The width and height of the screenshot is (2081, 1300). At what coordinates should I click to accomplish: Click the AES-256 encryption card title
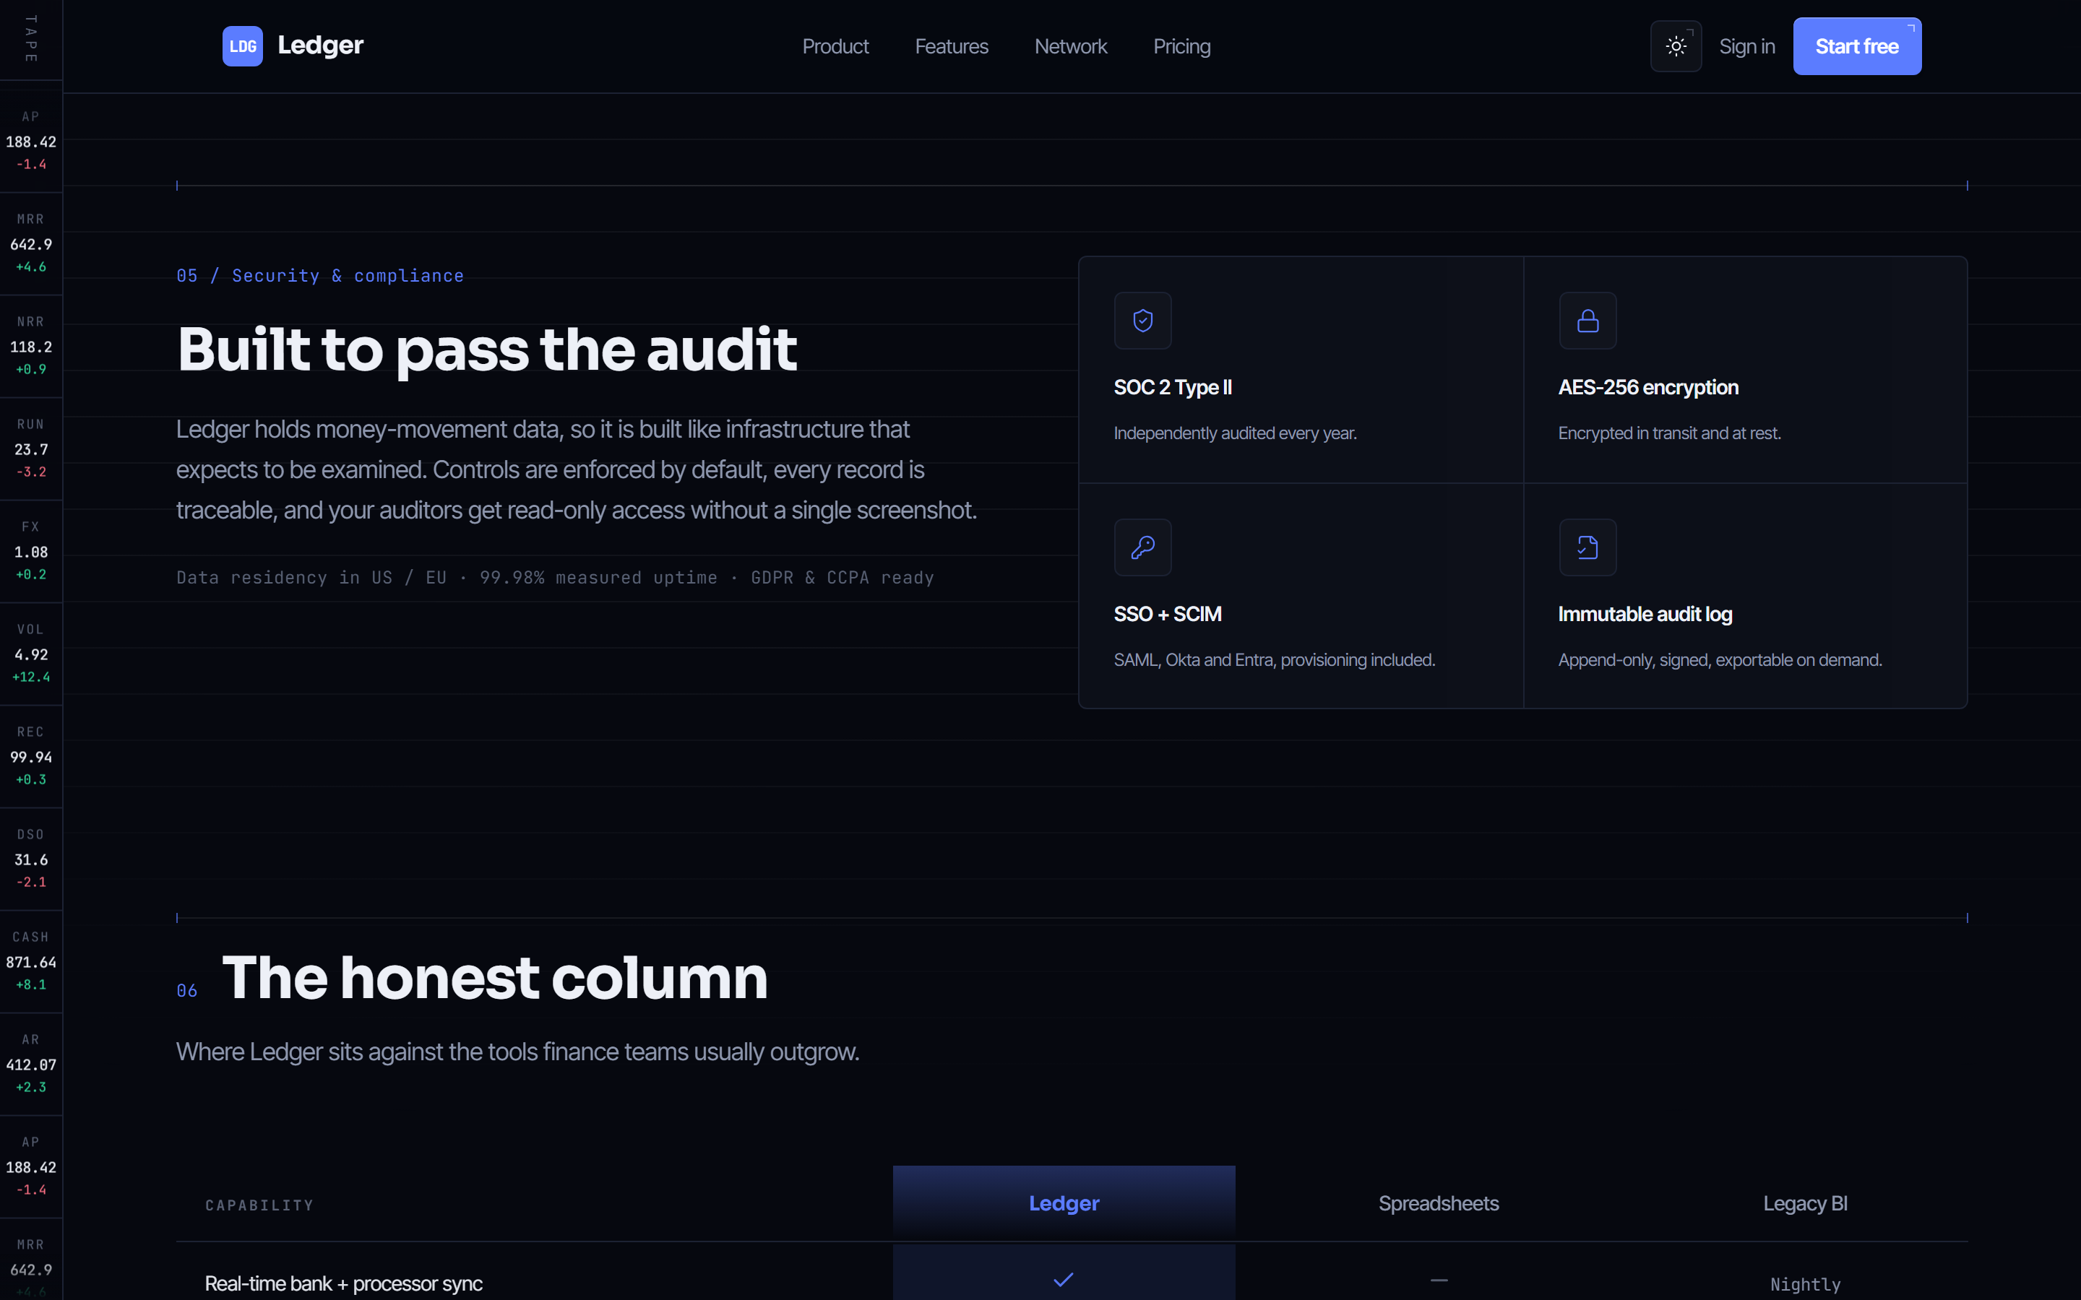click(x=1647, y=388)
